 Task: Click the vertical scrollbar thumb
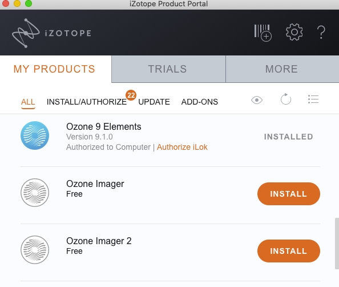[x=337, y=244]
